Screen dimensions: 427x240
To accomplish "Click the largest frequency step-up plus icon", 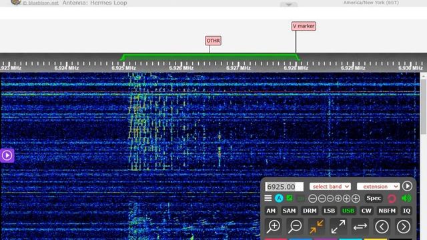I will tap(356, 199).
